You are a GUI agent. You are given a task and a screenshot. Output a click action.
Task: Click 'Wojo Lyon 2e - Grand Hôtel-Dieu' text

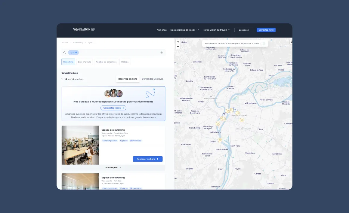pyautogui.click(x=114, y=133)
